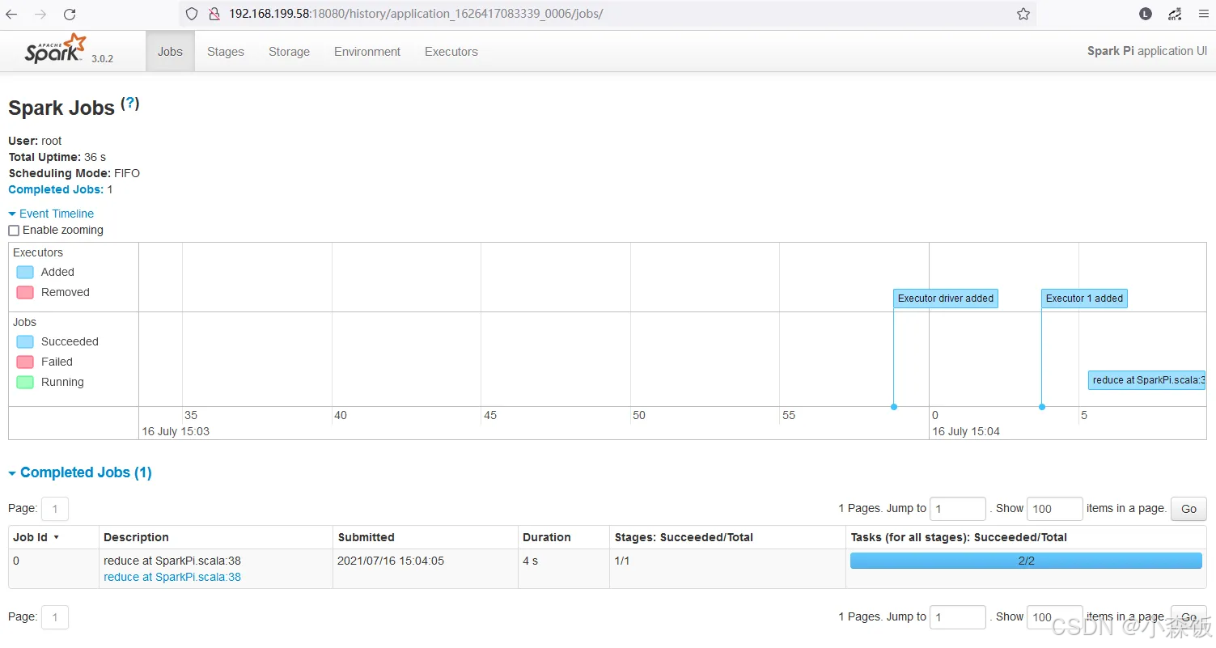
Task: Click the top Go pagination button
Action: (1188, 509)
